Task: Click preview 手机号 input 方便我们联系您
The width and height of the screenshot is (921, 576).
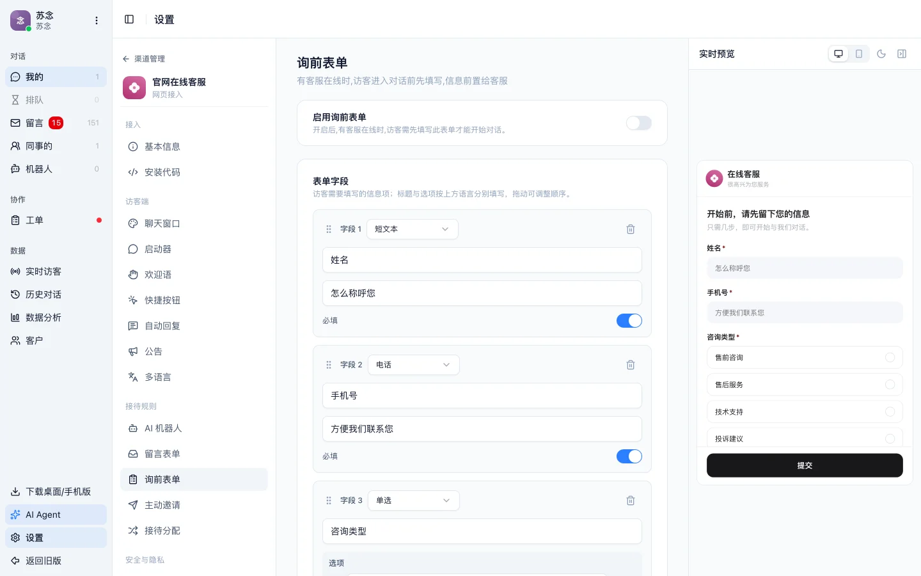Action: click(805, 313)
